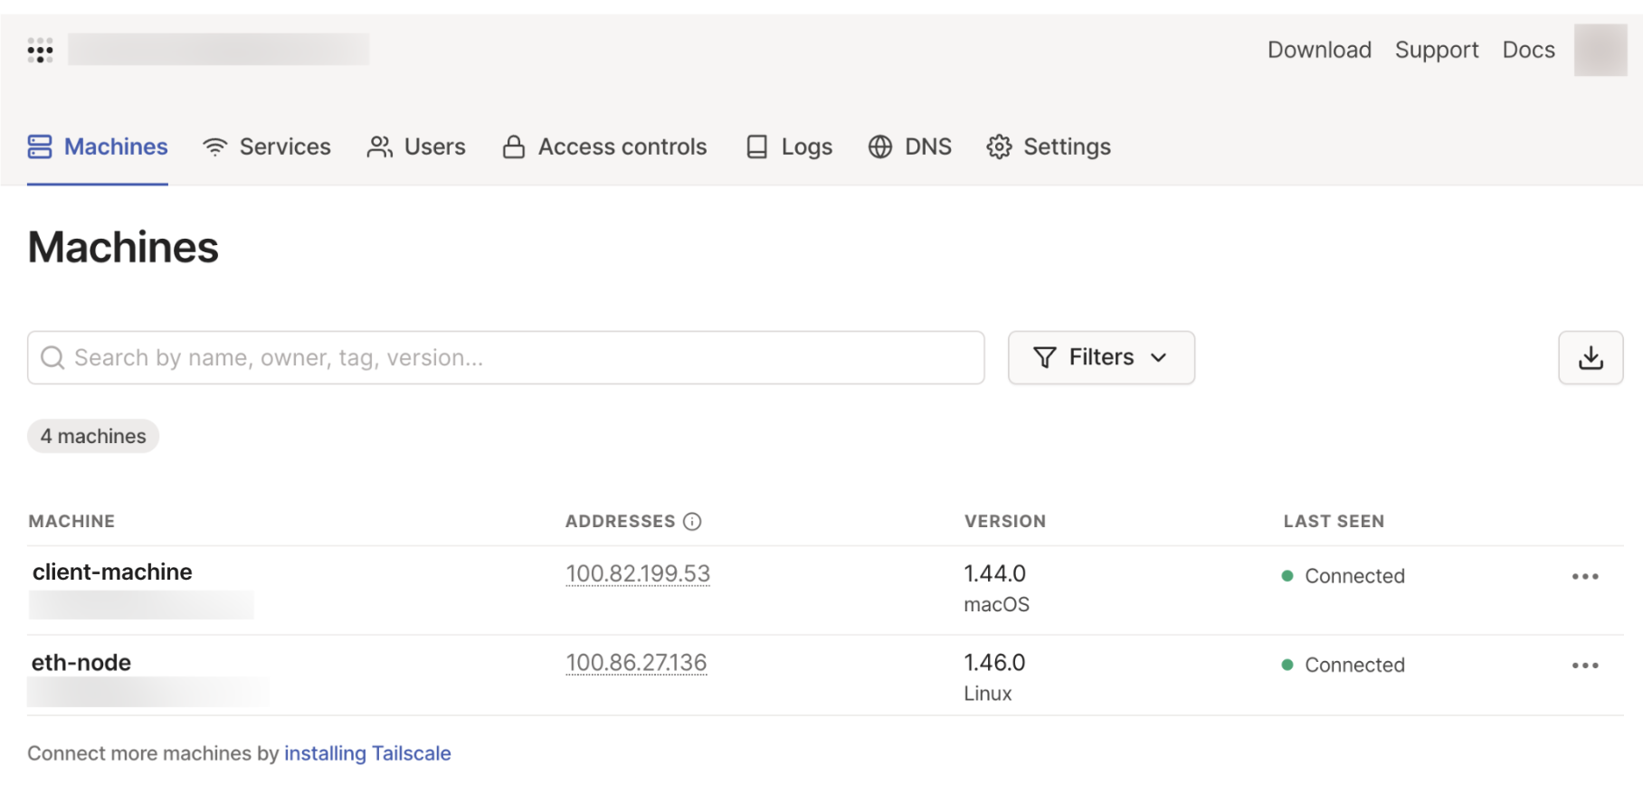Click the search magnifier icon
Screen dimensions: 1643x794
click(x=53, y=358)
